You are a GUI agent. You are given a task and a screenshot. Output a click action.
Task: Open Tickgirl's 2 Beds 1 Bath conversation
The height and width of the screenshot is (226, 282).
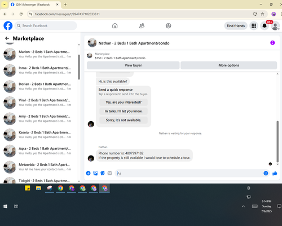pos(39,180)
